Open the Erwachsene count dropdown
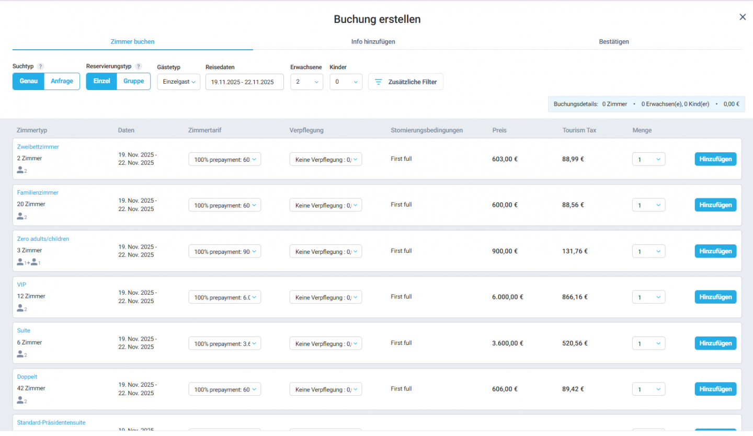753x436 pixels. point(306,82)
